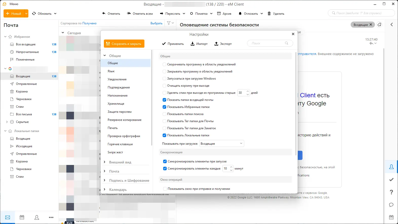Click Импорт settings button
398x224 pixels.
(x=199, y=44)
